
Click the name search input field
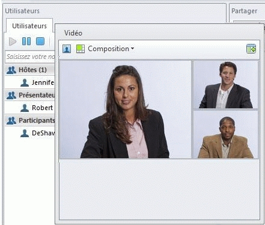point(30,57)
